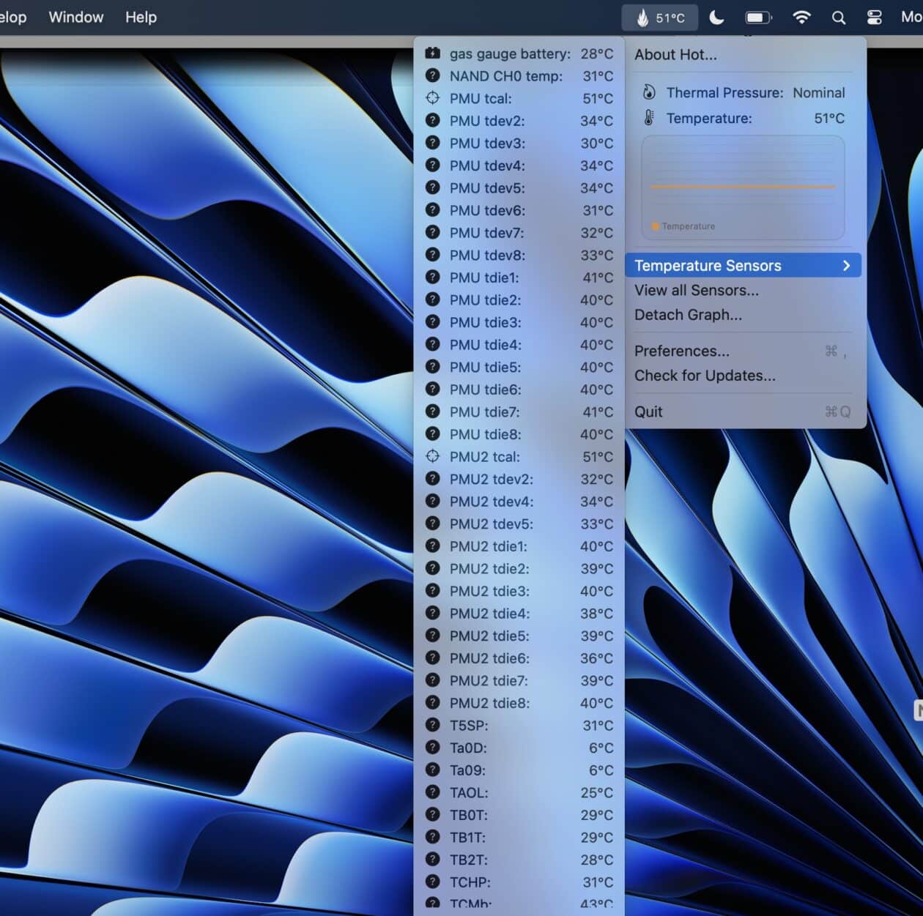Click the question mark icon beside gas gauge battery
Viewport: 923px width, 916px height.
click(x=432, y=53)
